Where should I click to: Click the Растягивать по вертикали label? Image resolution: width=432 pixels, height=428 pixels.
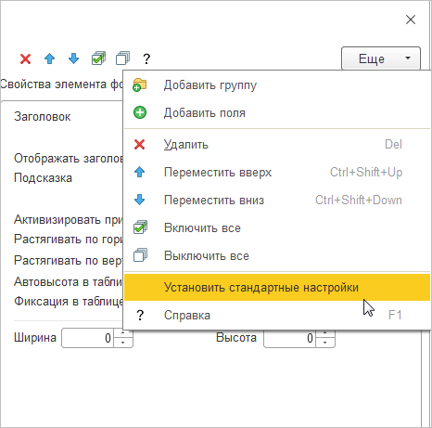68,261
